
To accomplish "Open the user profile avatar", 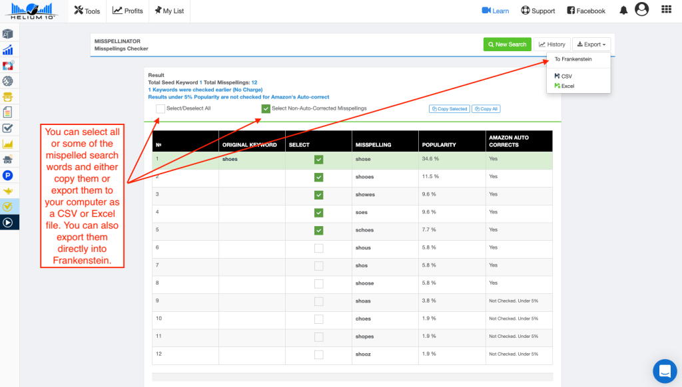I will 641,9.
